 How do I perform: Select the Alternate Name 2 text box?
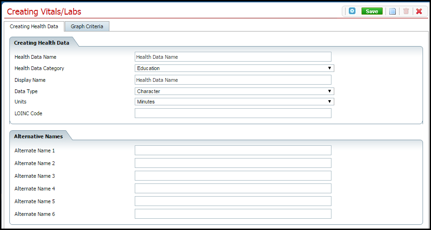[x=233, y=163]
